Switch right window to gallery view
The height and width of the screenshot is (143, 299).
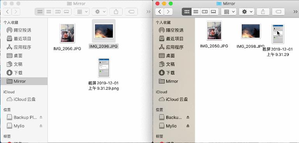(x=213, y=12)
